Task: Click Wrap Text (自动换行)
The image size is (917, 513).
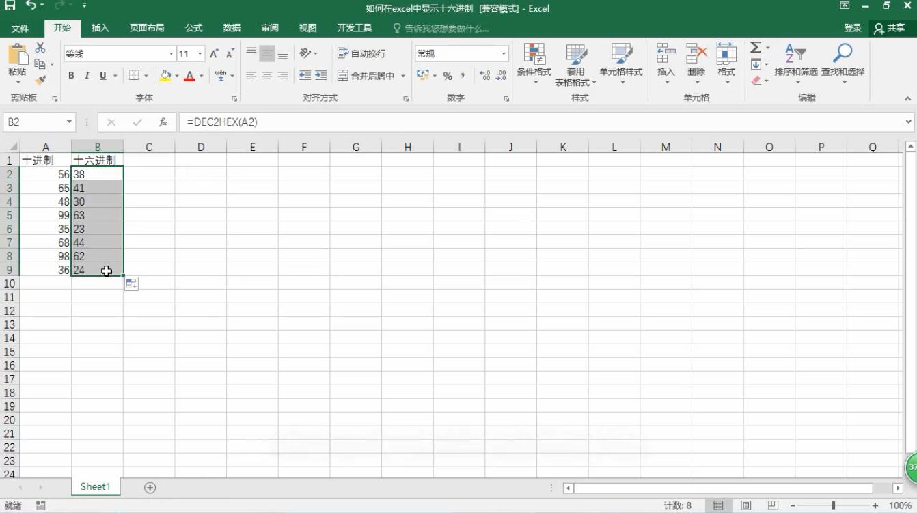Action: [361, 53]
